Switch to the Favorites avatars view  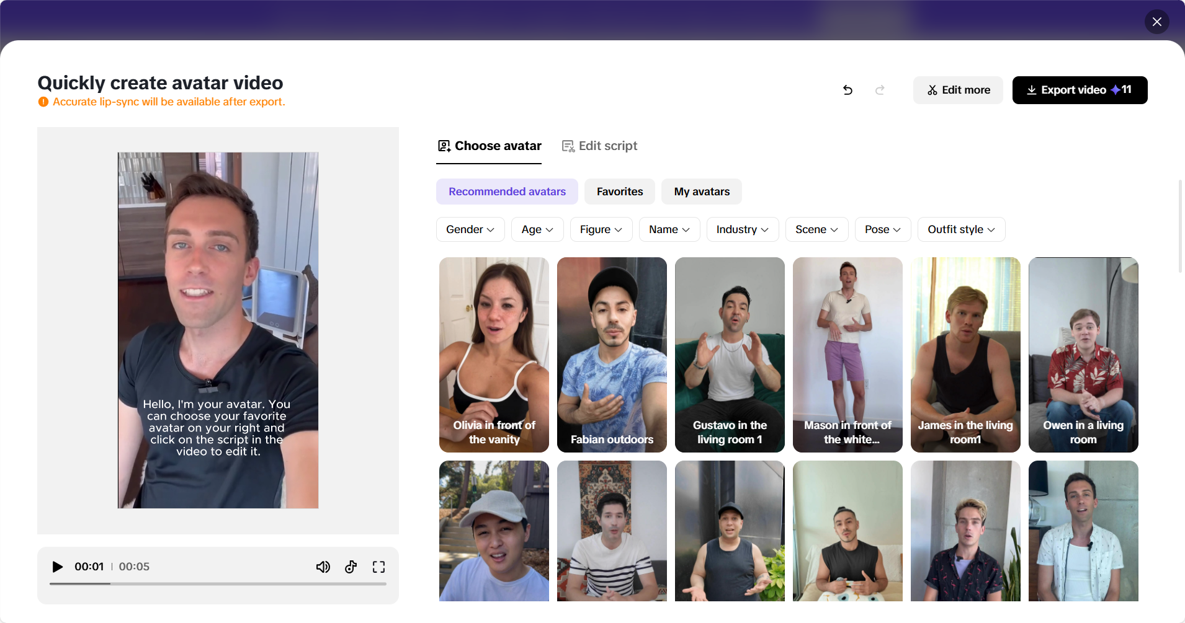pos(619,191)
